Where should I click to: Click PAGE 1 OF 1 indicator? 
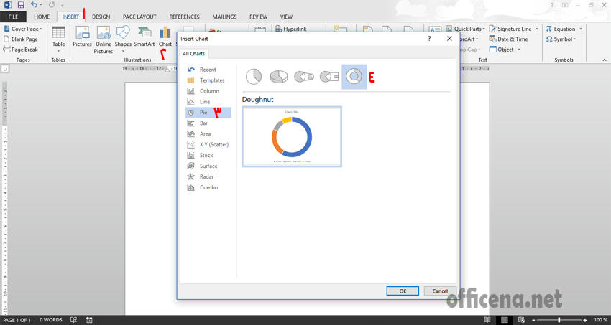[17, 320]
